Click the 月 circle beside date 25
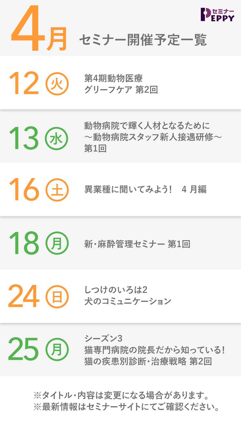Viewport: 241px width, 429px height. pos(57,350)
